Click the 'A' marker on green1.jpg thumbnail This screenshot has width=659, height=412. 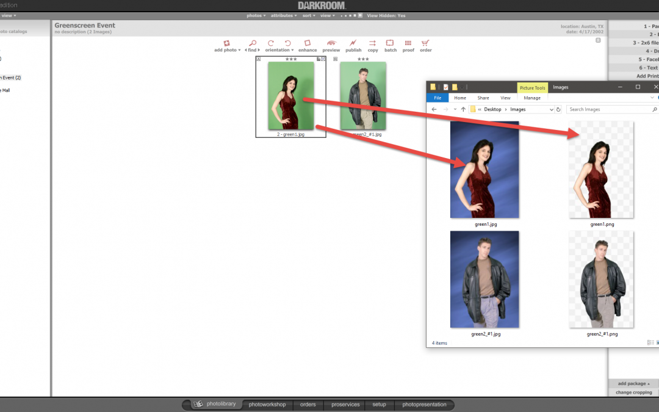pos(259,59)
